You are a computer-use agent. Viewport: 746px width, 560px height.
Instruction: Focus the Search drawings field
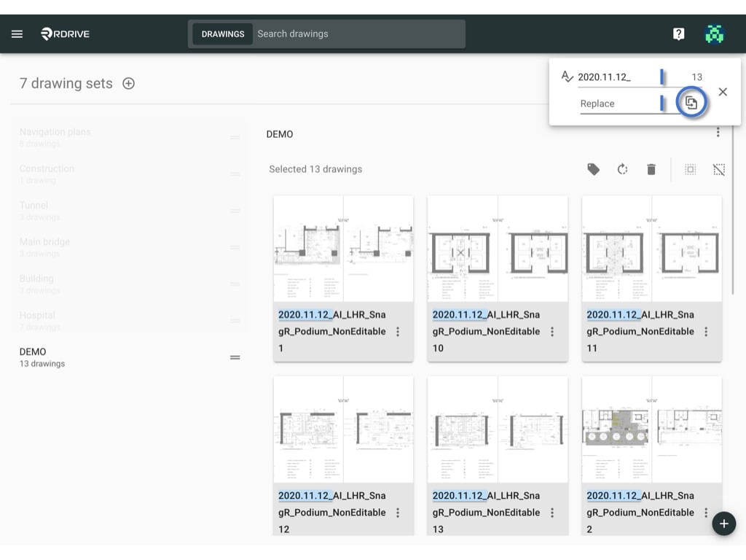click(x=358, y=34)
